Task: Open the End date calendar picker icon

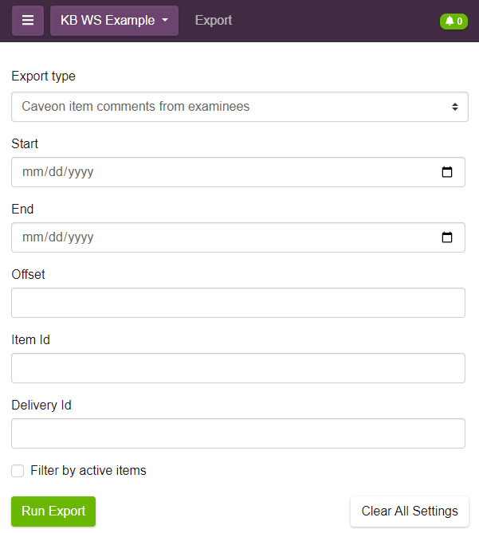Action: point(446,237)
